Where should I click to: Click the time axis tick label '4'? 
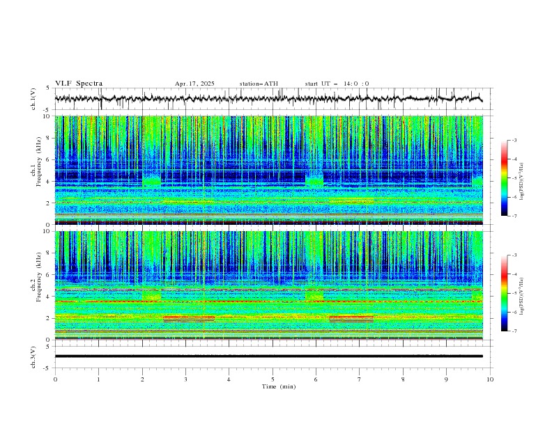(229, 379)
